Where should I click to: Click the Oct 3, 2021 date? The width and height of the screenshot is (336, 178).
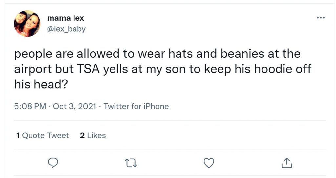point(74,106)
